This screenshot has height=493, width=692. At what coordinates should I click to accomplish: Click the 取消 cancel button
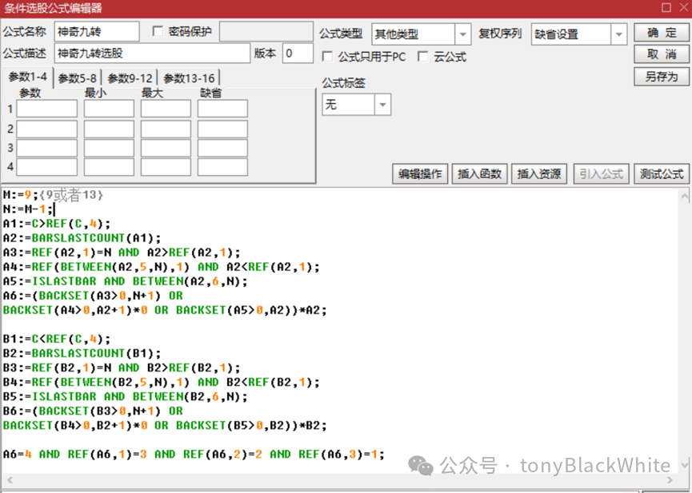click(x=661, y=54)
